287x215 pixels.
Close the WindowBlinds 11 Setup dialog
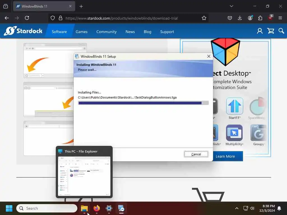209,56
